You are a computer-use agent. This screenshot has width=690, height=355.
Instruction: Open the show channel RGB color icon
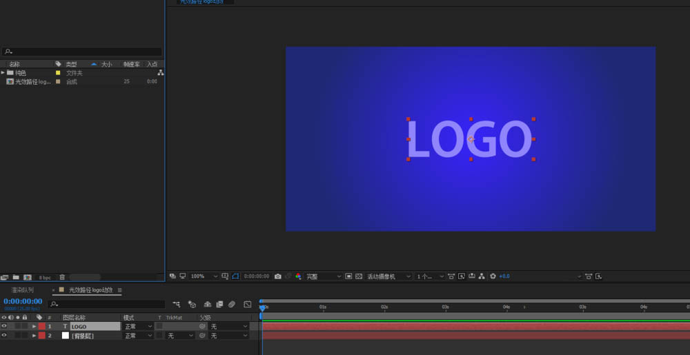[298, 276]
